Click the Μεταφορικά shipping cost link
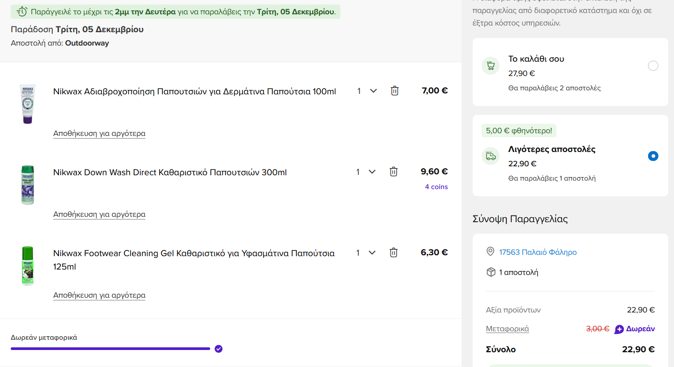Screen dimensions: 674x367 point(507,329)
